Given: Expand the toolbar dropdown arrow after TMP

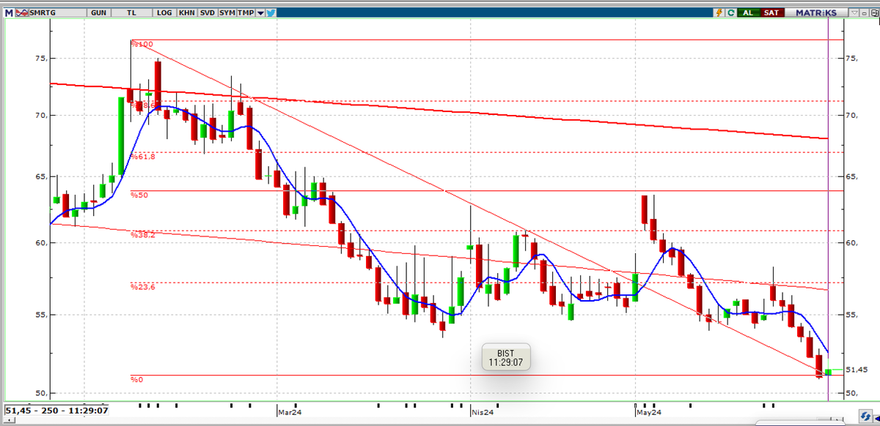Looking at the screenshot, I should (260, 12).
